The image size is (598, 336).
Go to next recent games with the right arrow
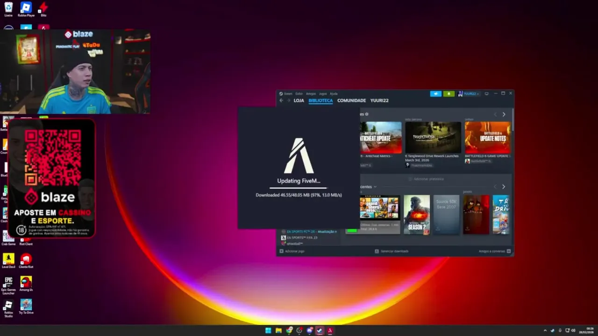(504, 187)
